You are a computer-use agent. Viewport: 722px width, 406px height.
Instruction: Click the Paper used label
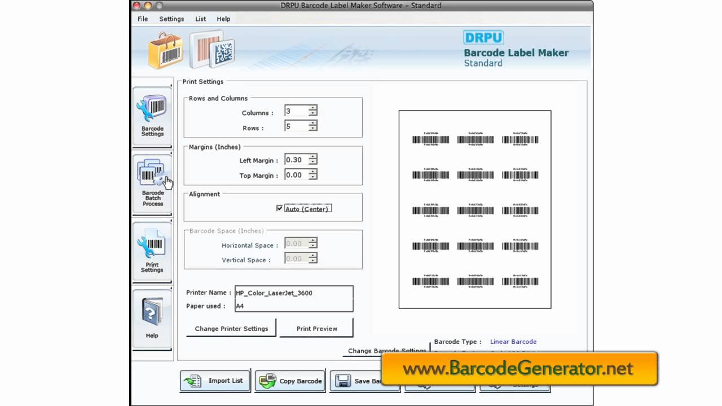(x=206, y=306)
